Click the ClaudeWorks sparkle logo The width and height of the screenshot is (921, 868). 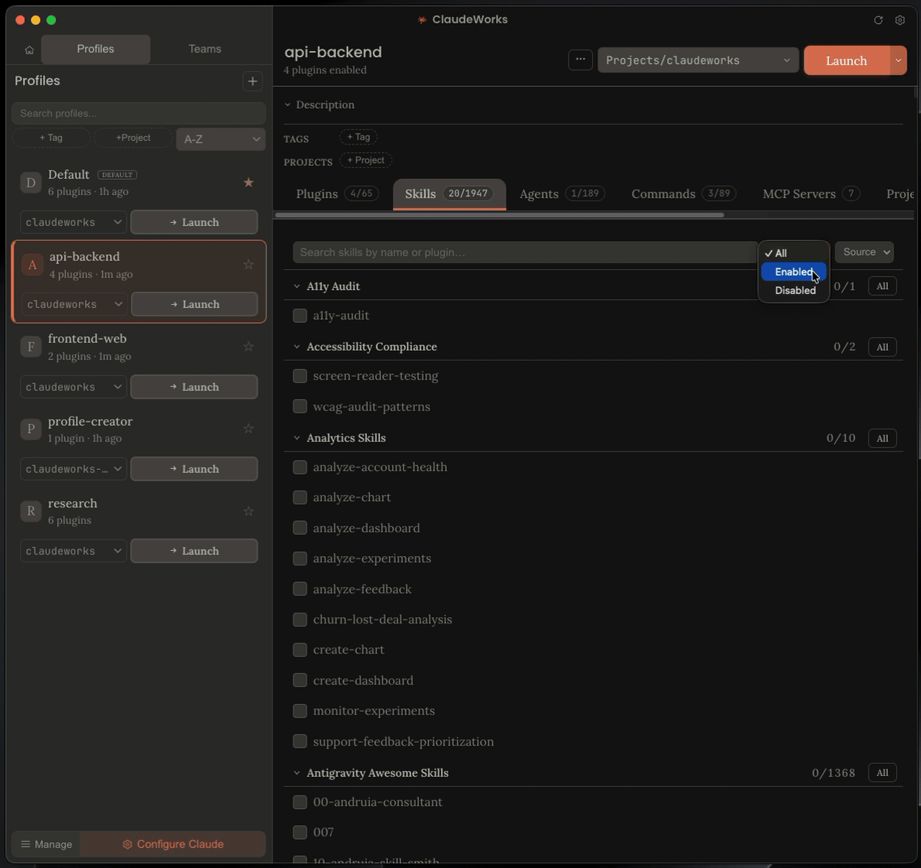pyautogui.click(x=420, y=19)
